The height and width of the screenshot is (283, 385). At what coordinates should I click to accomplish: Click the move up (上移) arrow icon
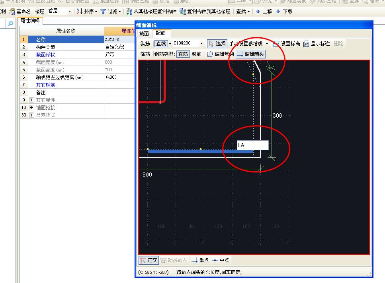coord(258,11)
